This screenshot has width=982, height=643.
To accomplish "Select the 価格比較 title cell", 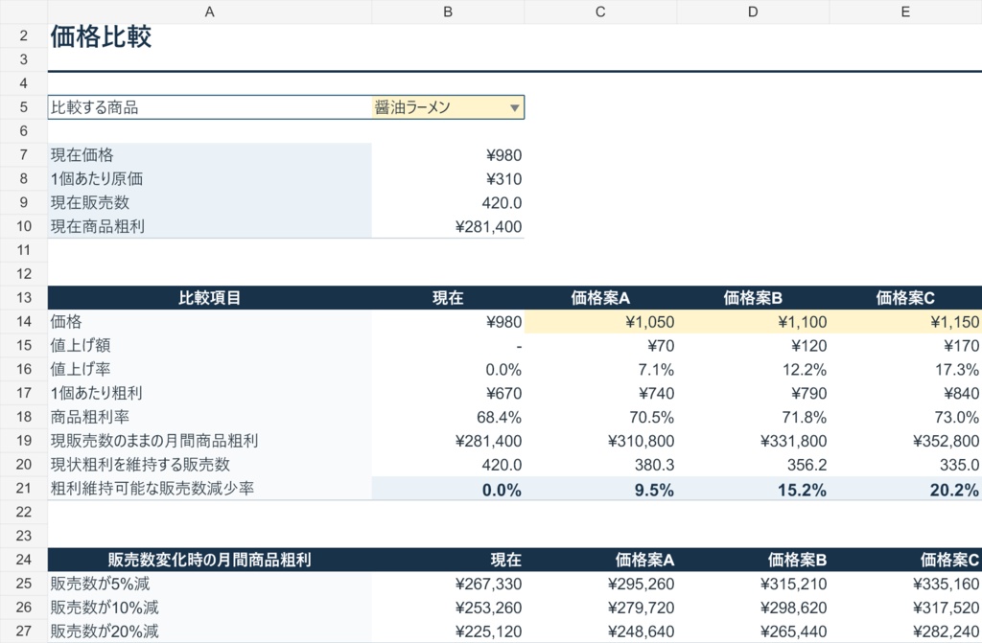I will point(210,36).
